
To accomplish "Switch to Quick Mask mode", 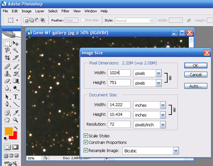I will (15, 147).
